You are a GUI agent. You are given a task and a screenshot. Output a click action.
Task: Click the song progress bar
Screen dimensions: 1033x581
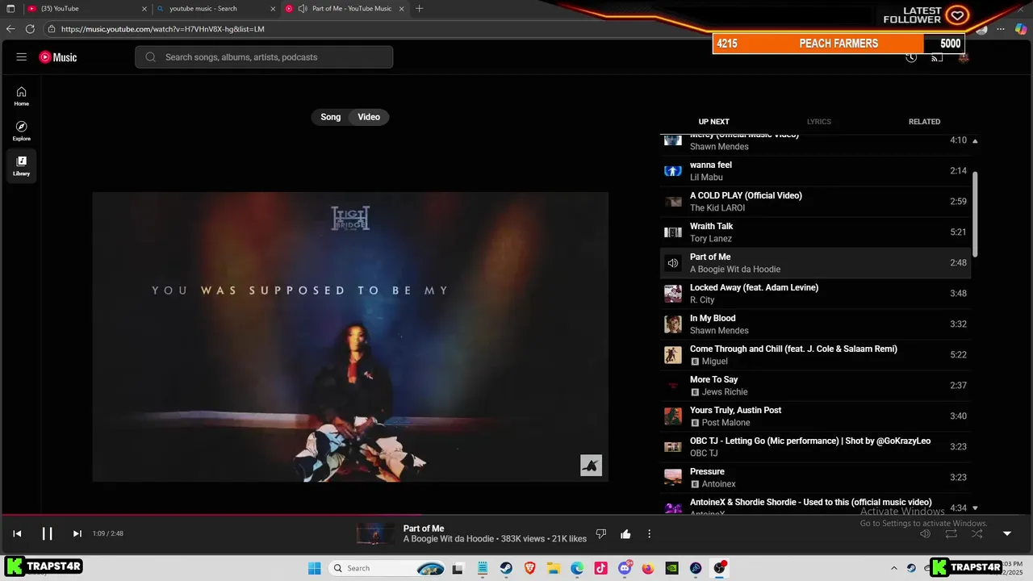coord(516,514)
